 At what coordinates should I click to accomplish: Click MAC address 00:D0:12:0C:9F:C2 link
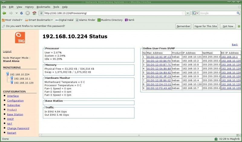coord(159,57)
